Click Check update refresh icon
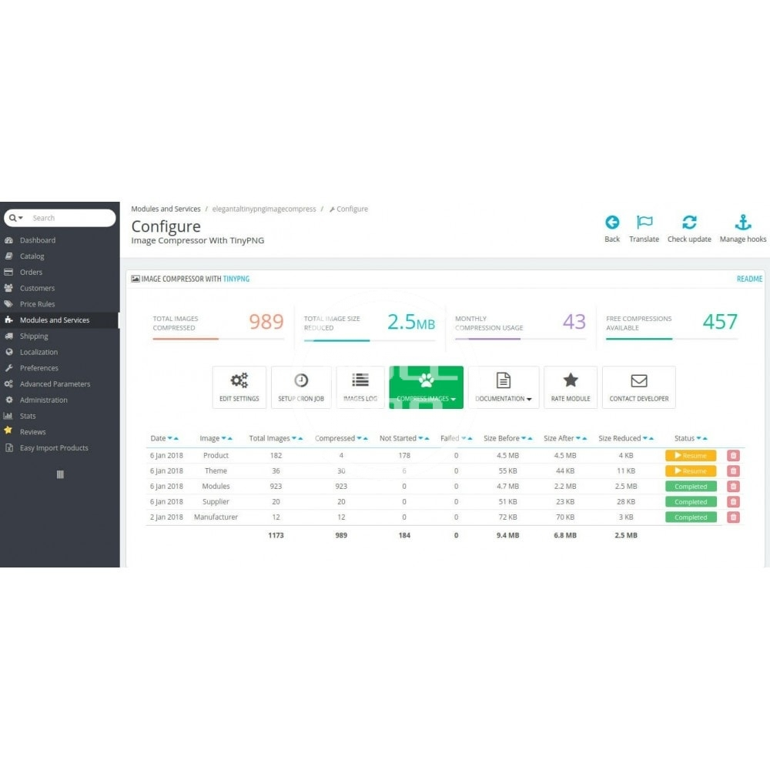 (689, 223)
